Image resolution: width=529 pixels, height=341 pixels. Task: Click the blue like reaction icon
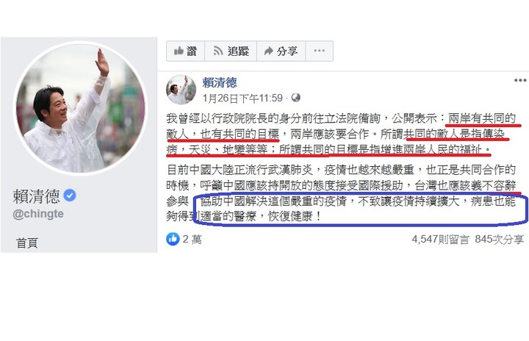coord(173,239)
